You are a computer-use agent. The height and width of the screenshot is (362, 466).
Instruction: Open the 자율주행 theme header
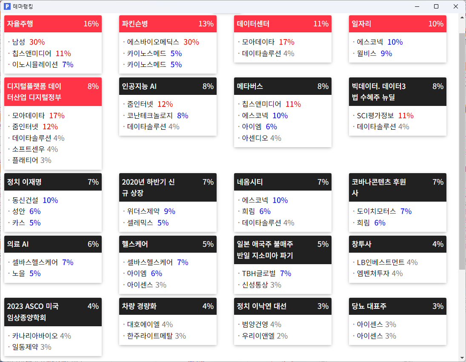[53, 24]
